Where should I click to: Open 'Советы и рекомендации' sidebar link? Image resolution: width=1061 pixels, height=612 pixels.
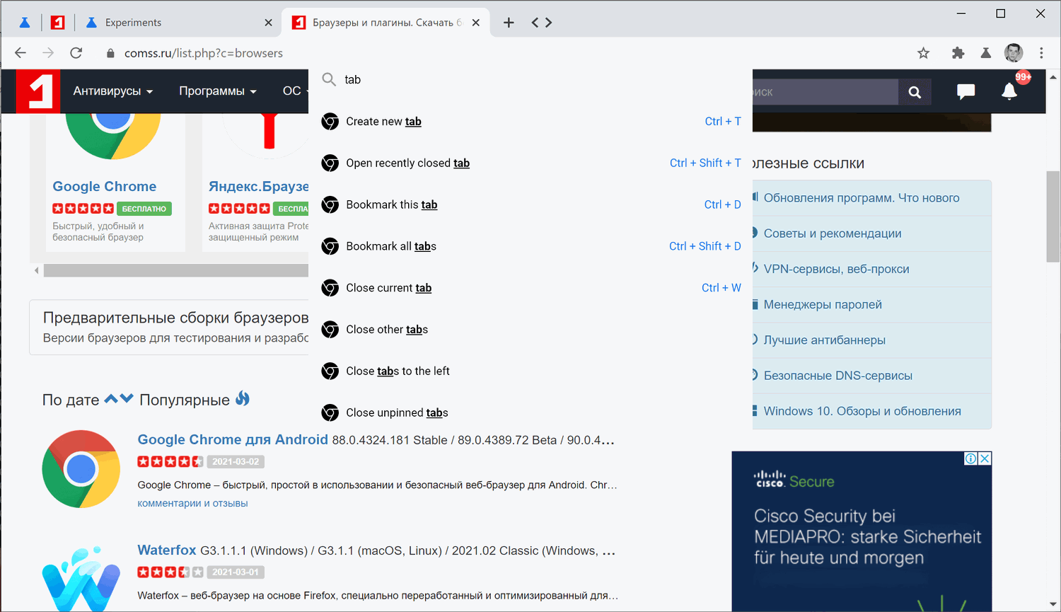(833, 233)
